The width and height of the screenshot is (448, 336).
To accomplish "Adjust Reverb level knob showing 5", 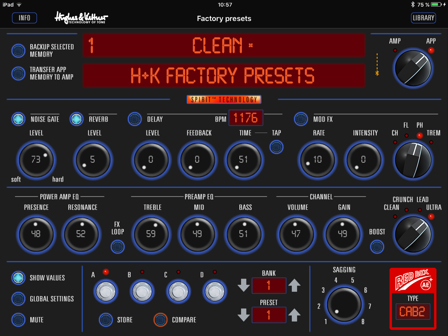I will click(93, 160).
